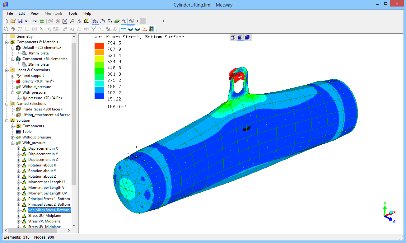Click the green surface toolbar icon
Viewport: 406px width, 243px height.
[x=117, y=21]
